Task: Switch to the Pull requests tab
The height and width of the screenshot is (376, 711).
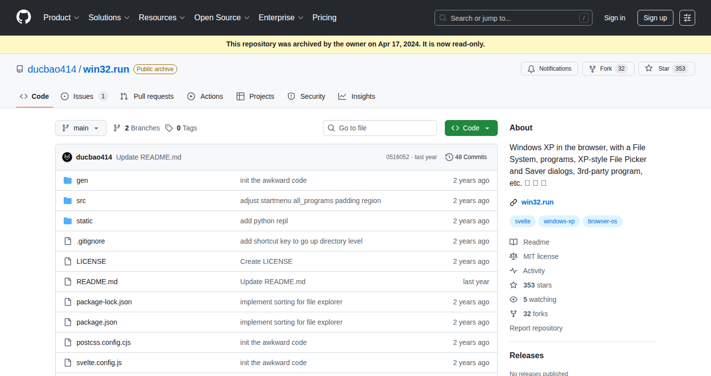Action: (147, 96)
